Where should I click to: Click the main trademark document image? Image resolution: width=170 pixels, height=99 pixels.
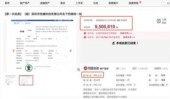tap(42, 45)
